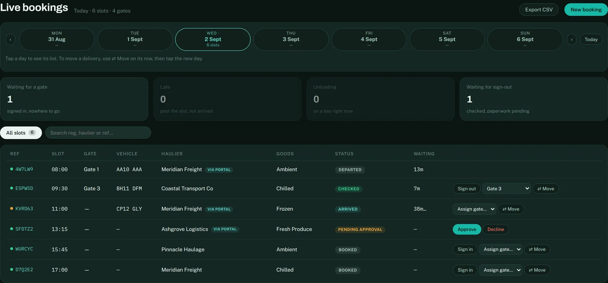Click Coastal Transport Co haulier name
Screen dimensions: 608x283
[x=187, y=189]
